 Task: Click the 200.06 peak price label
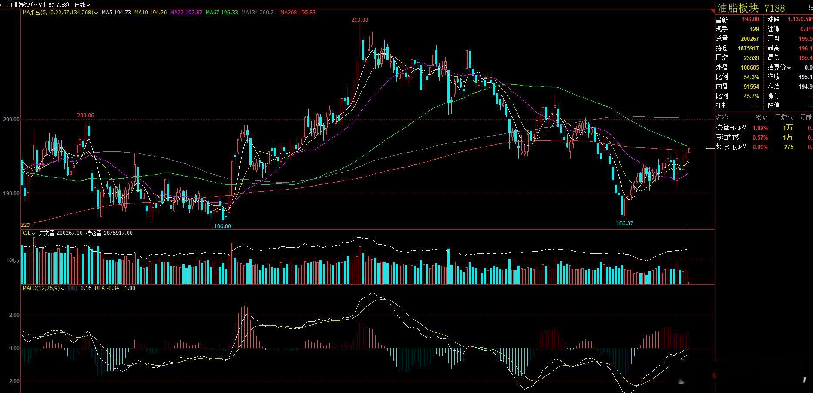click(x=85, y=116)
